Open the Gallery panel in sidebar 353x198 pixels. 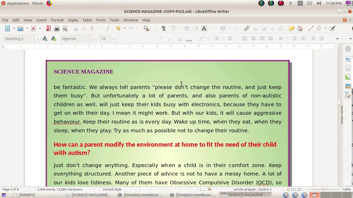(x=348, y=86)
